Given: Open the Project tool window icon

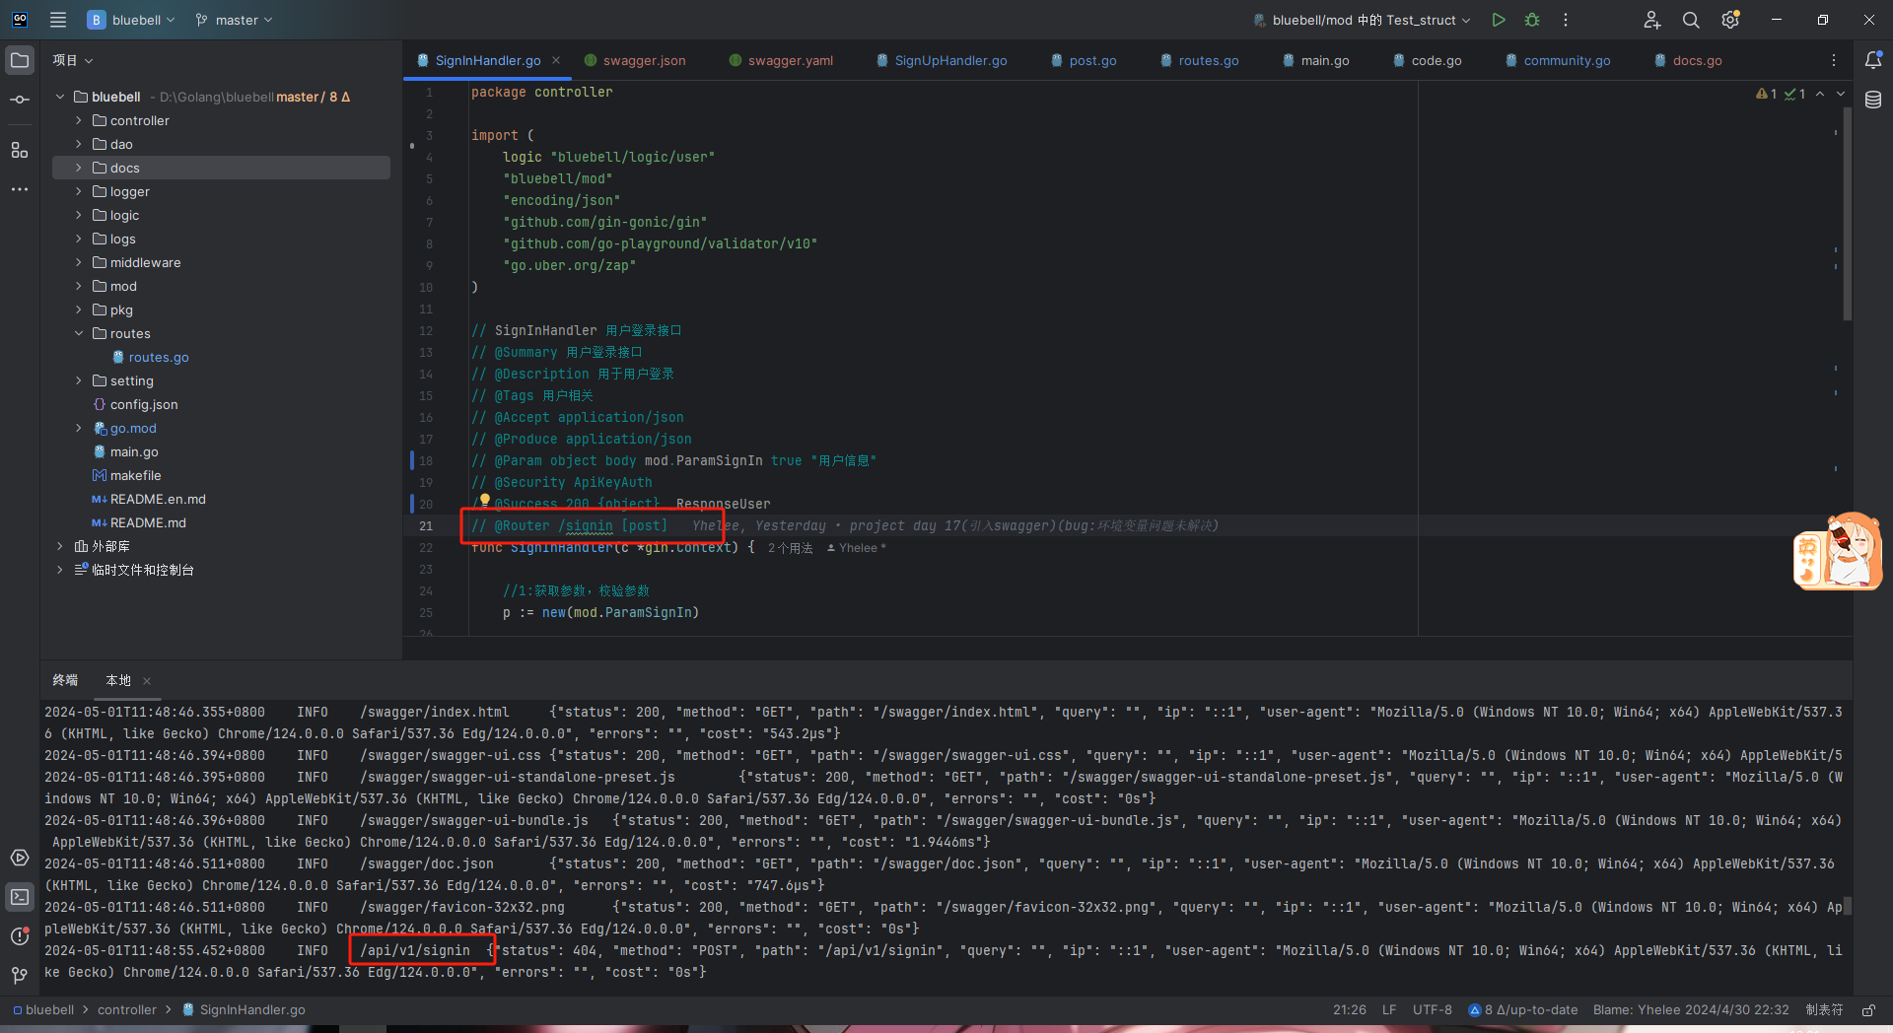Looking at the screenshot, I should (20, 60).
